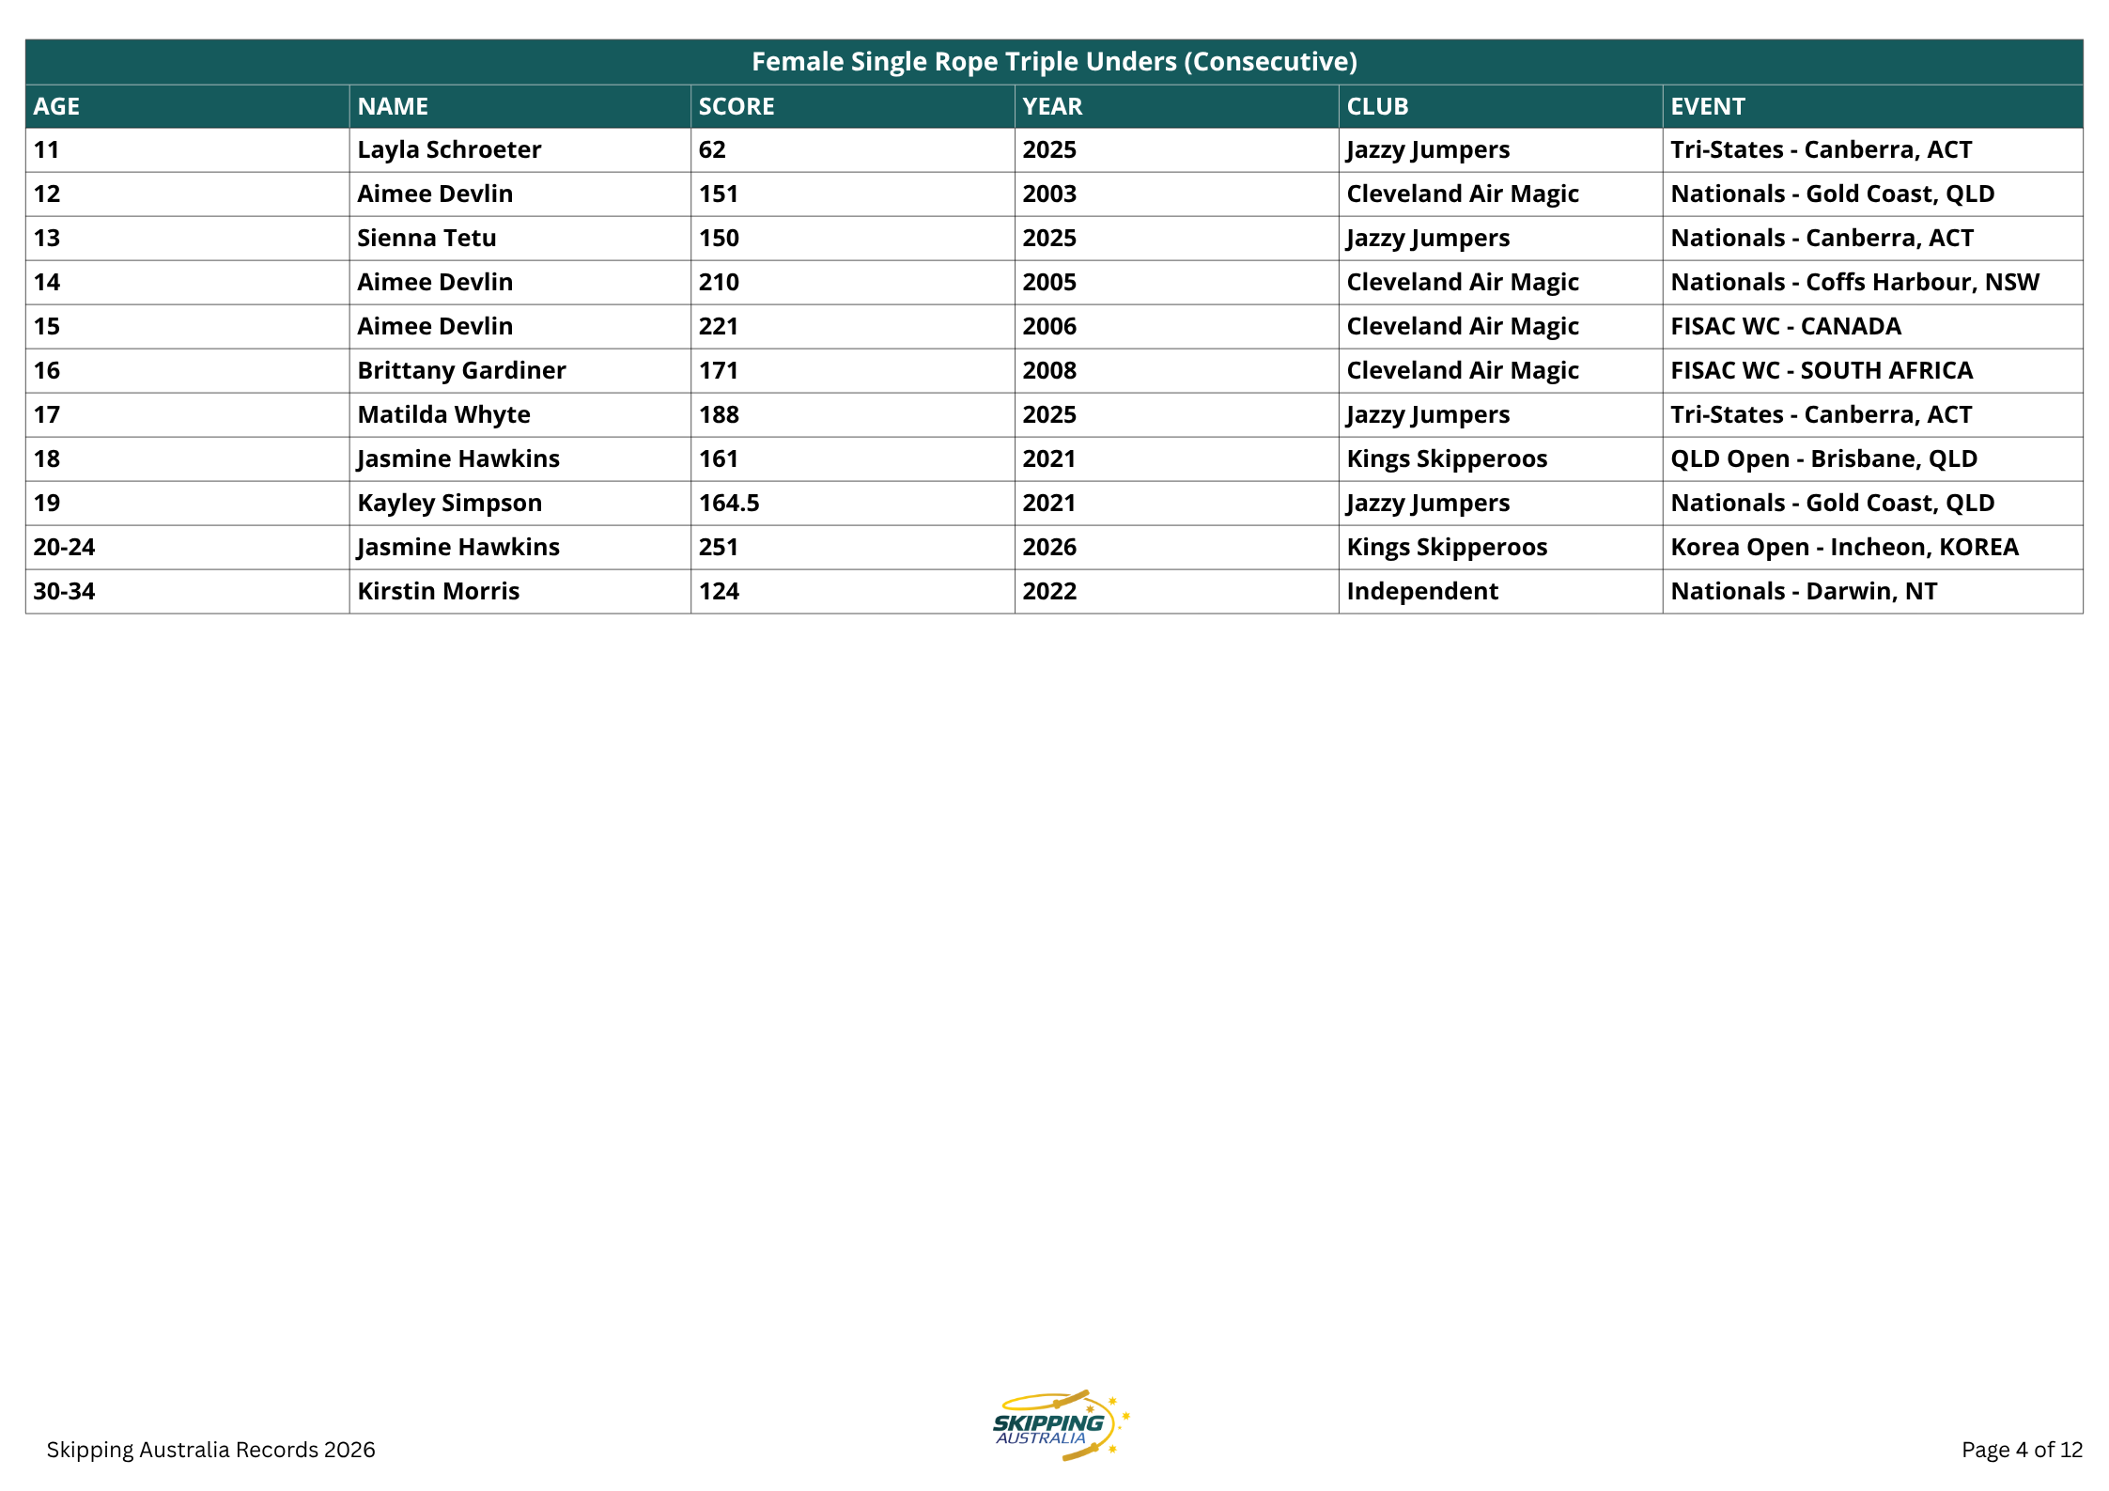Image resolution: width=2109 pixels, height=1491 pixels.
Task: Click the 'Page 4 of 12' footer text
Action: click(x=2022, y=1451)
